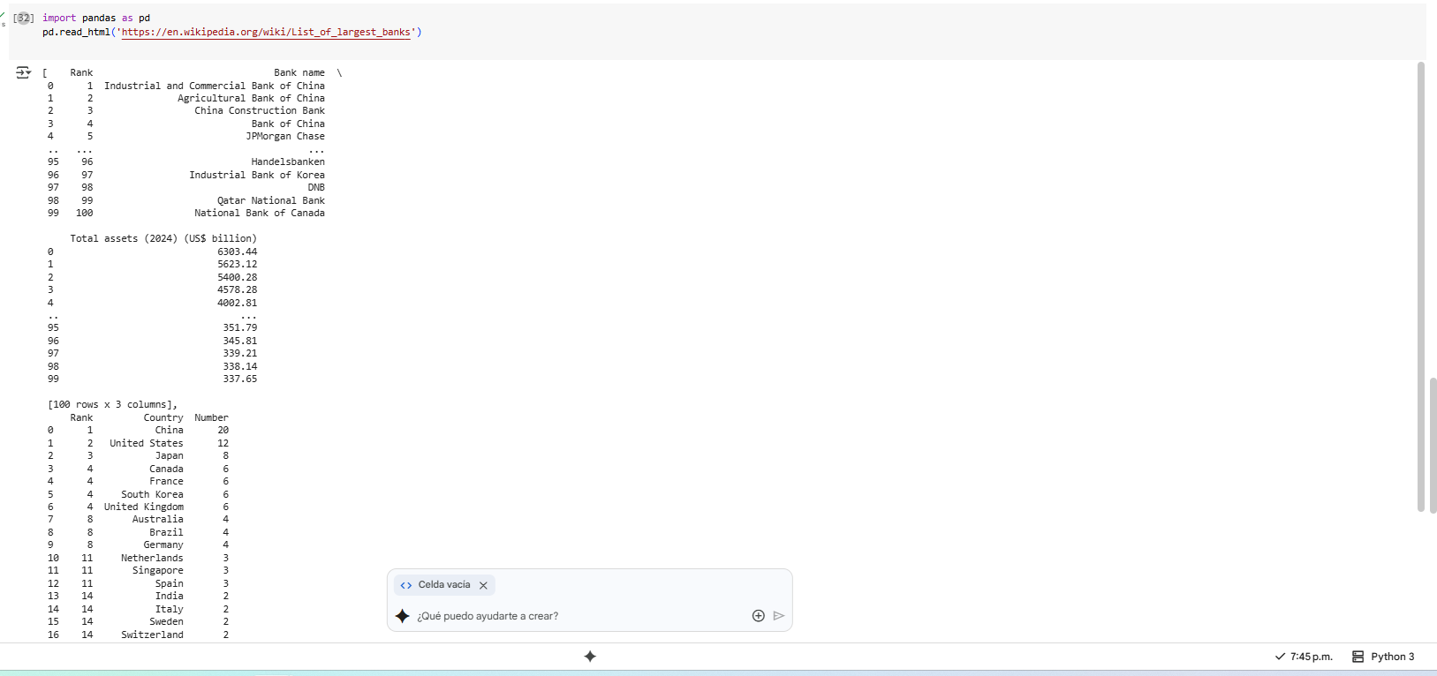The height and width of the screenshot is (676, 1437).
Task: Select 'Qatar National Bank' text
Action: pos(271,200)
